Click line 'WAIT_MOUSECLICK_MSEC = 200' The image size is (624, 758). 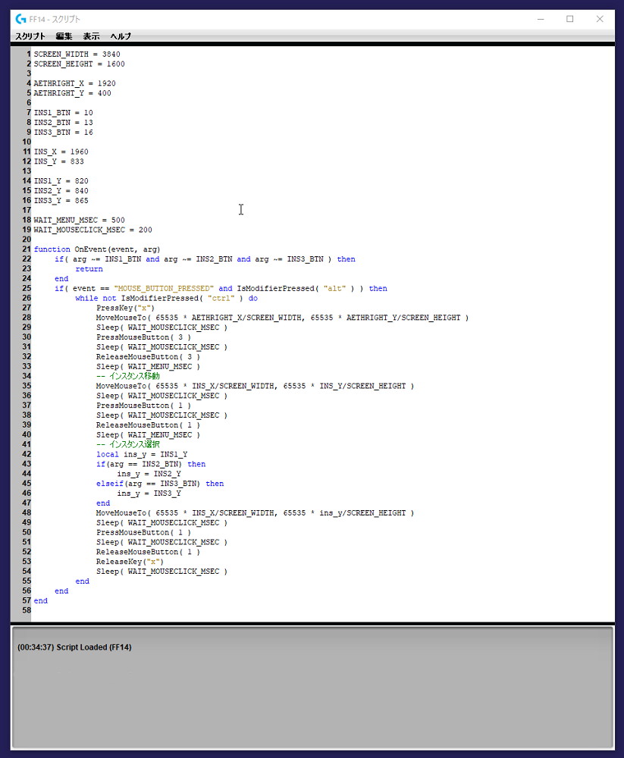(93, 230)
